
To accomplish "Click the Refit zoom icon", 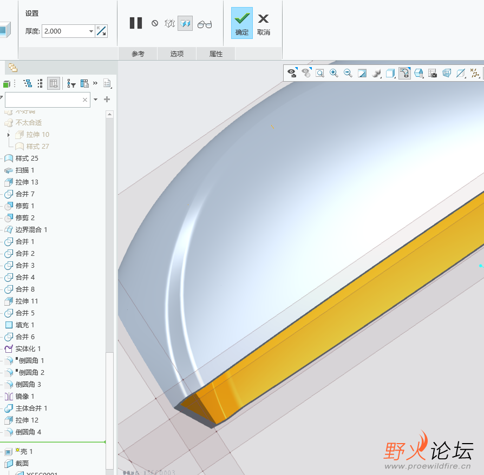I will pyautogui.click(x=320, y=73).
